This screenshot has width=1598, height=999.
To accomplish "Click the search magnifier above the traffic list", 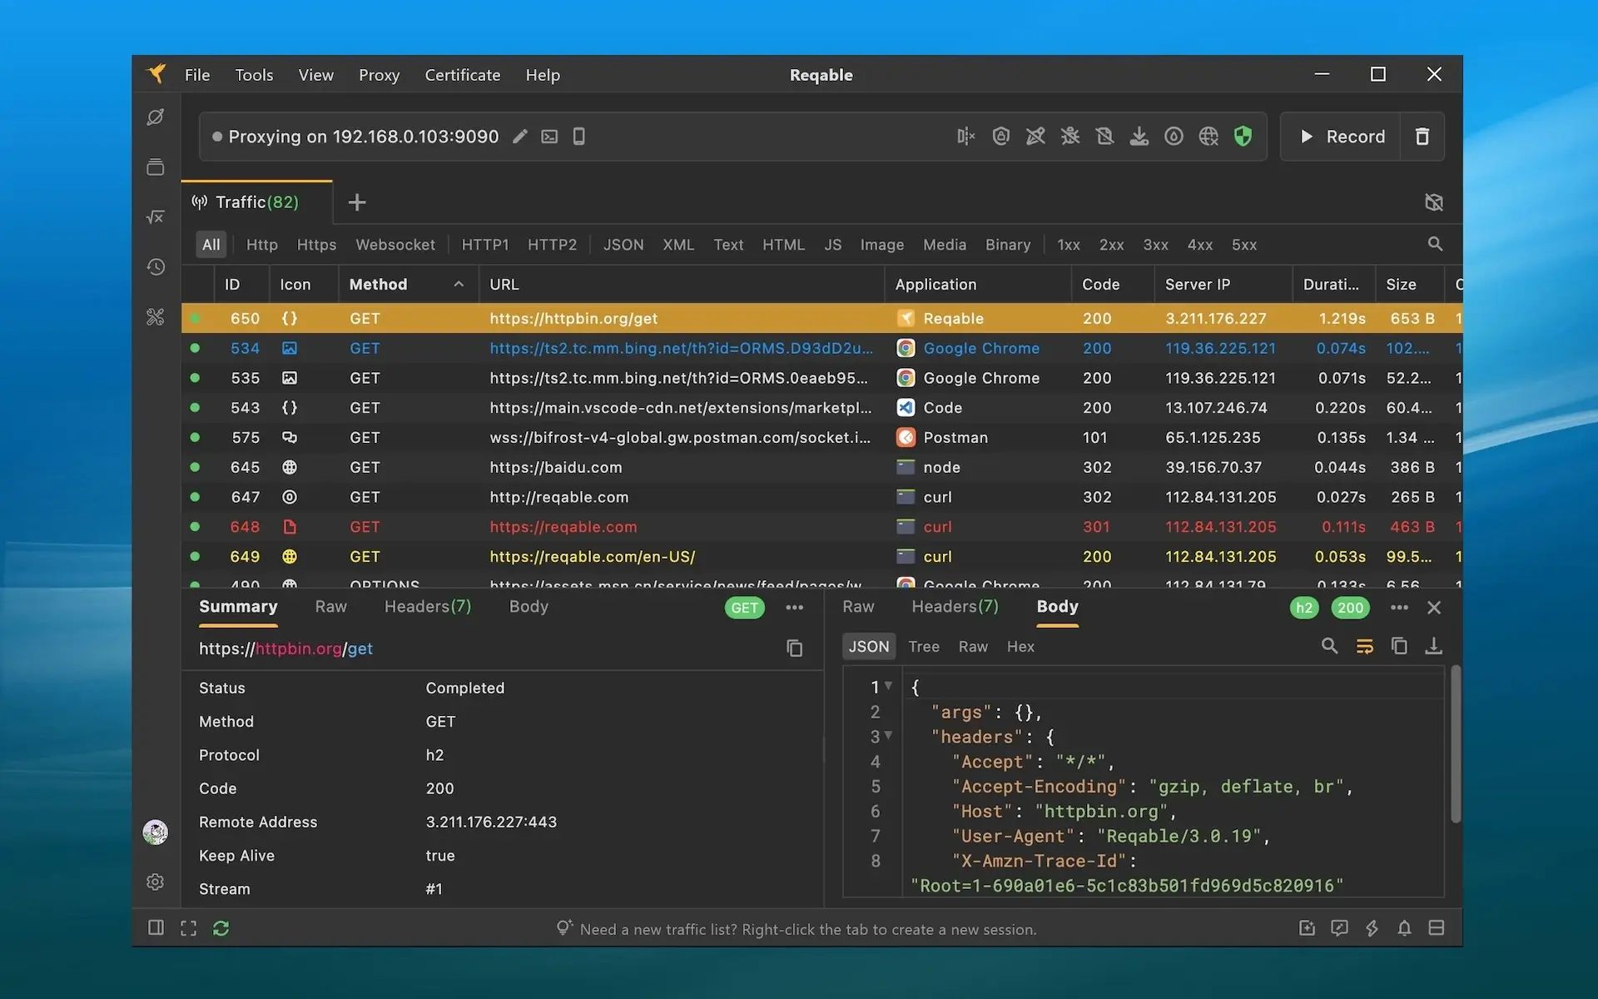I will 1434,244.
